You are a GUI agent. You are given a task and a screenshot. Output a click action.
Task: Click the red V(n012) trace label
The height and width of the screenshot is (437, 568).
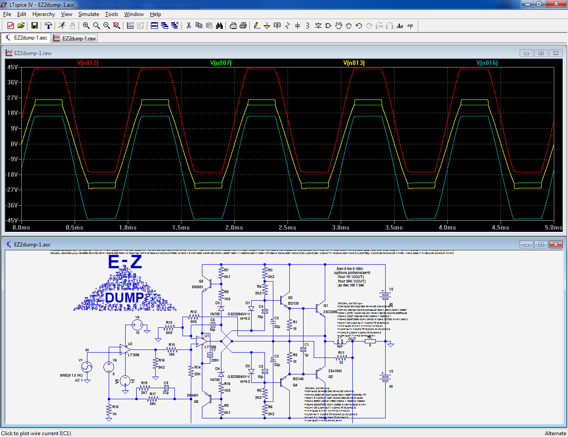pyautogui.click(x=88, y=63)
